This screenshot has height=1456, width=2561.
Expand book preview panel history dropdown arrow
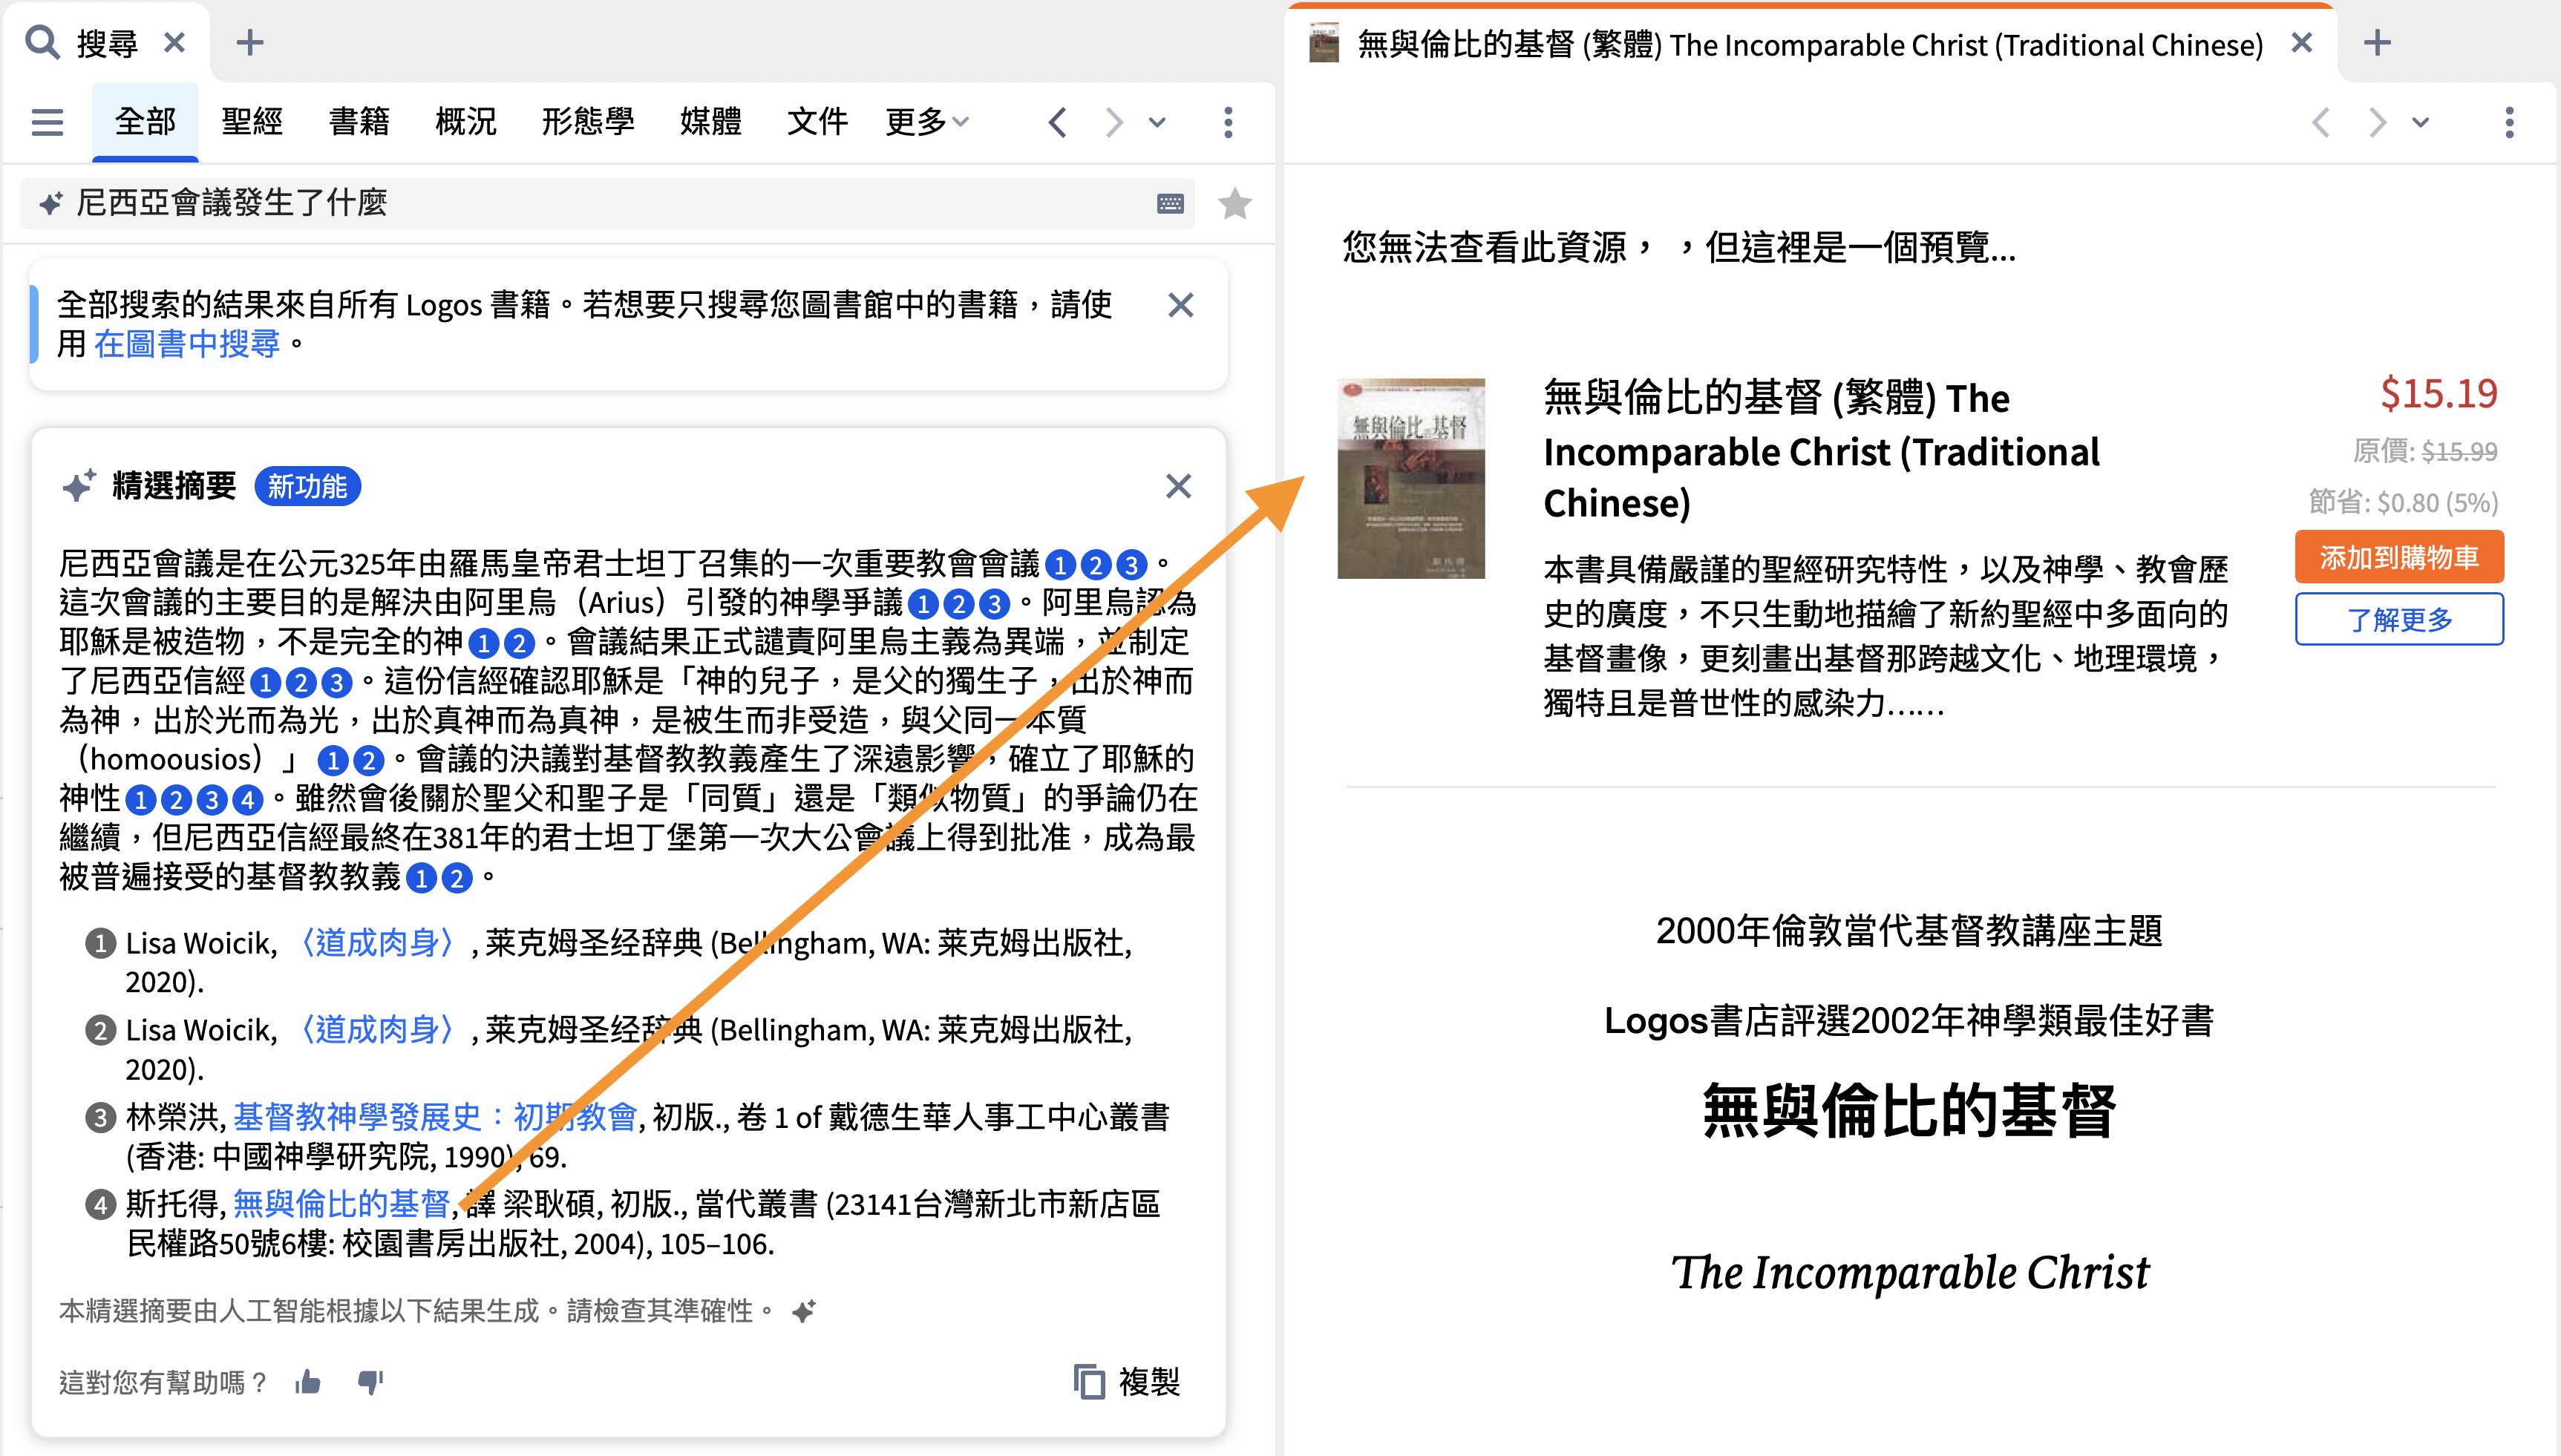point(2420,122)
